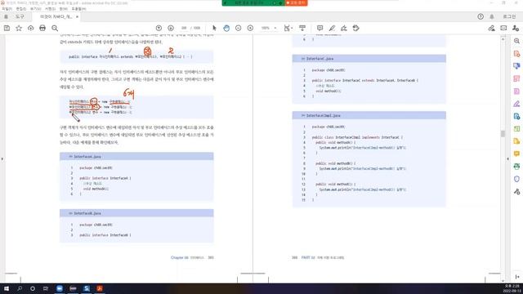Expand right-pane toggle at bottom corner
The width and height of the screenshot is (523, 294).
(x=516, y=277)
